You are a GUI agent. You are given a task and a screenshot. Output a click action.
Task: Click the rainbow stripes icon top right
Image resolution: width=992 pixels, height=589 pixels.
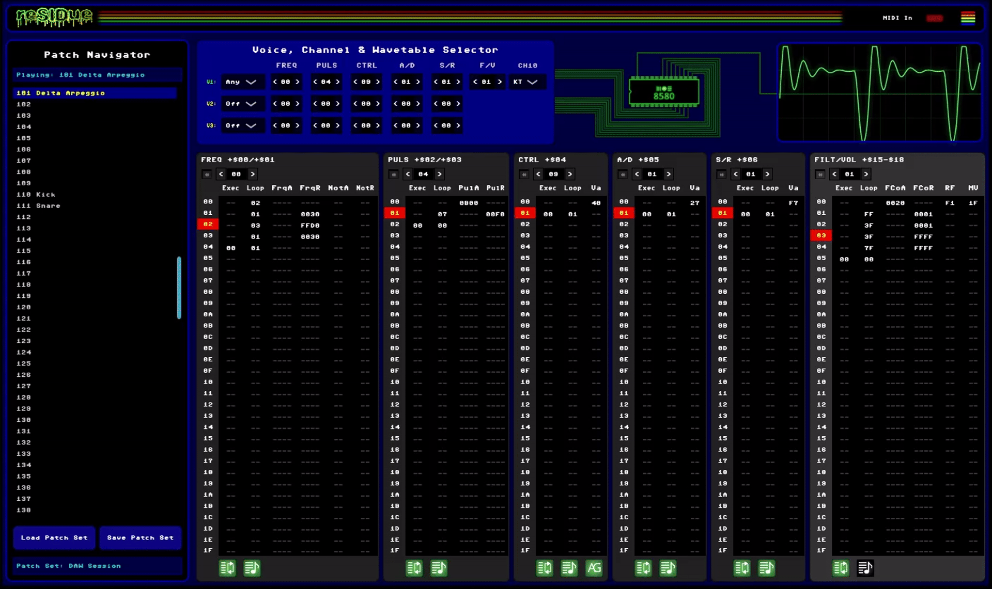tap(968, 18)
